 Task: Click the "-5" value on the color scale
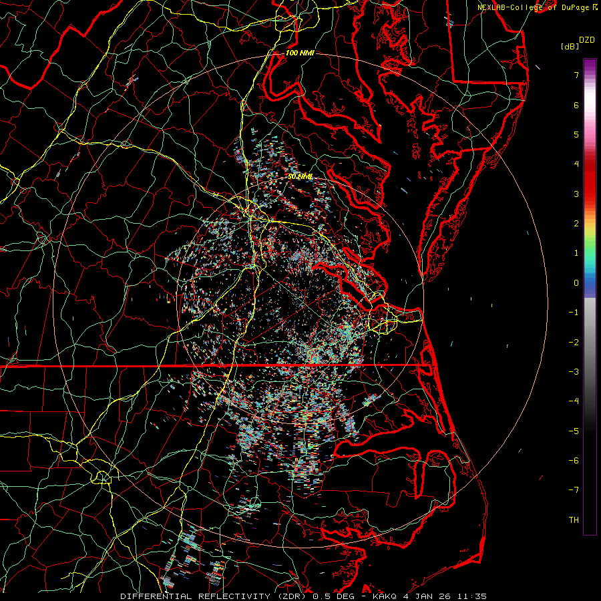[574, 431]
